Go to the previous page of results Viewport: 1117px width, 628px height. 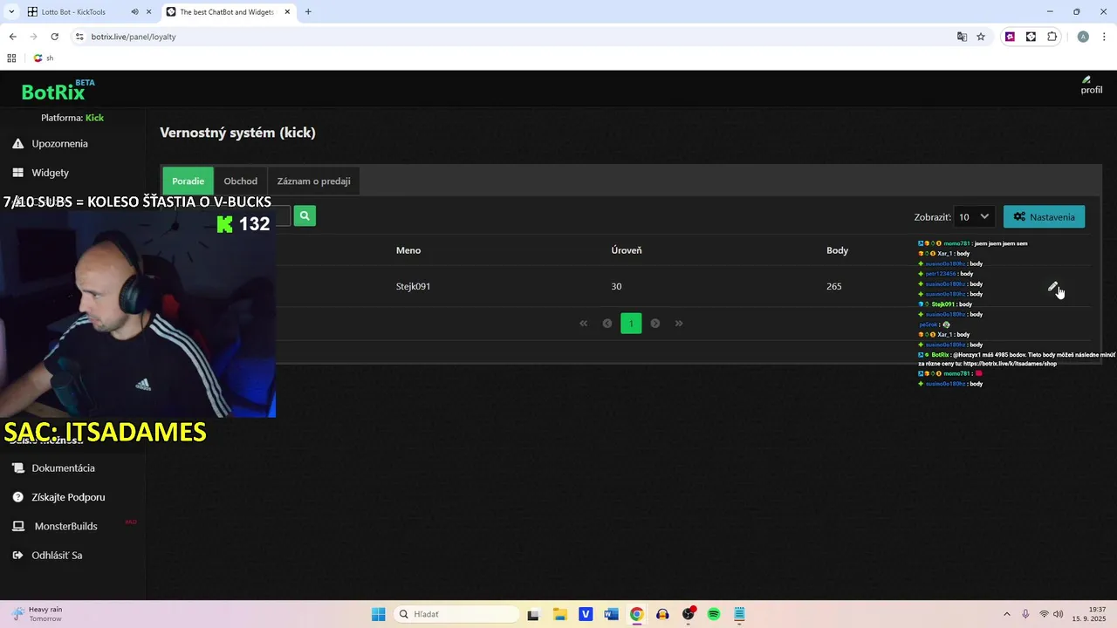click(x=607, y=324)
